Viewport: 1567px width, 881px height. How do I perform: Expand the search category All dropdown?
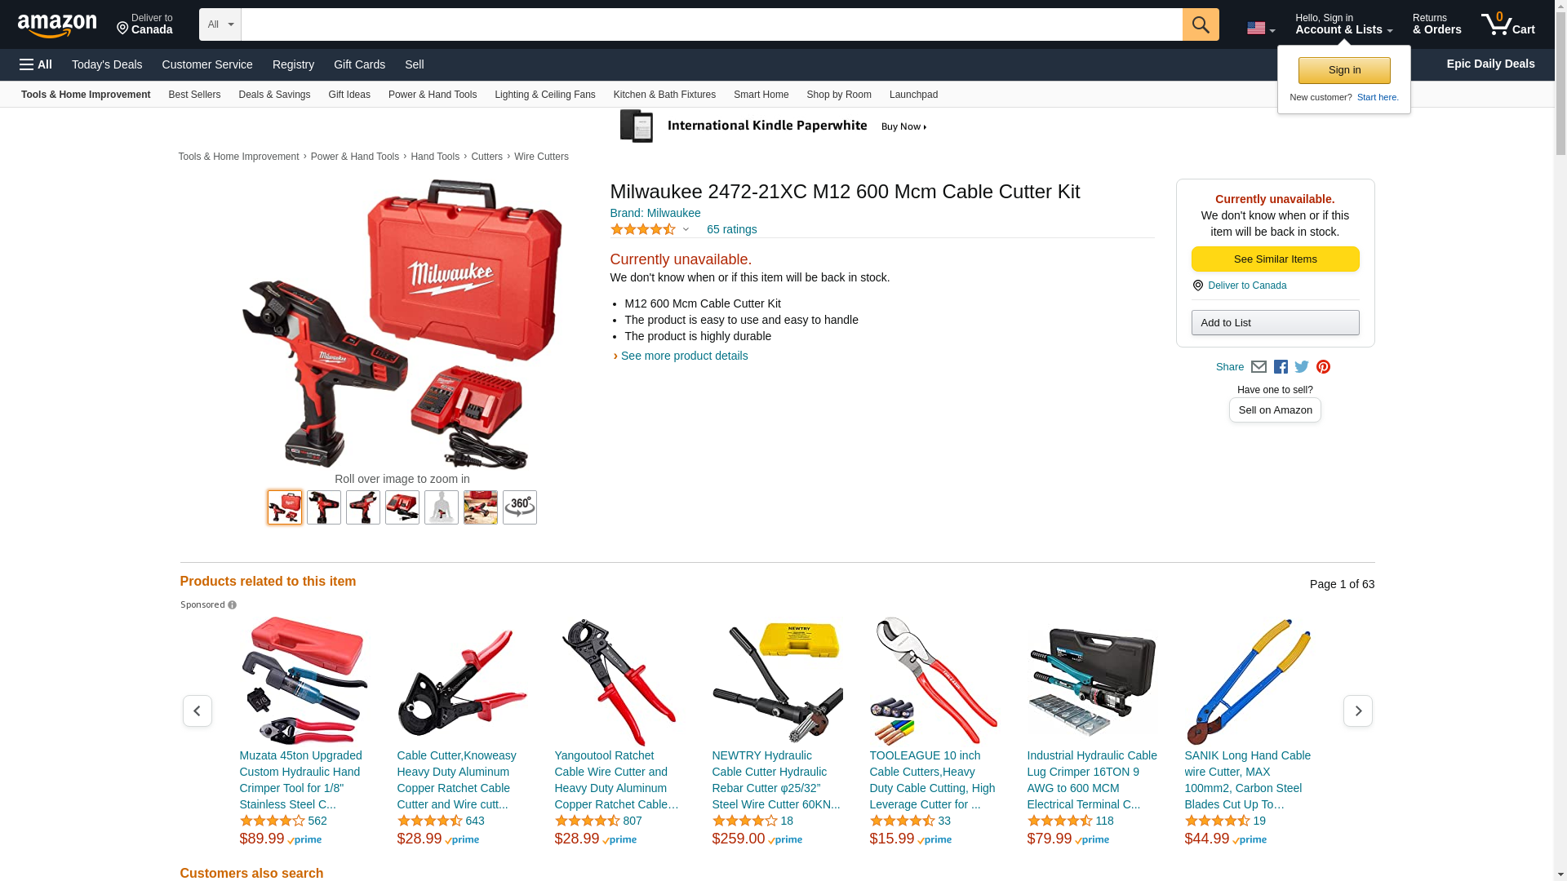tap(220, 24)
